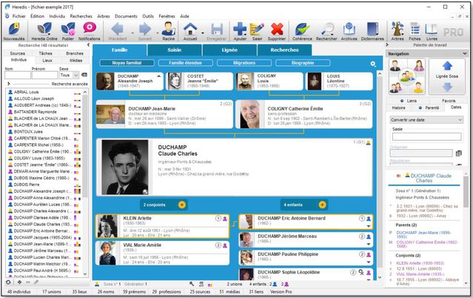Screen dimensions: 473x298
Task: Select the Noyau familial view
Action: [x=127, y=63]
